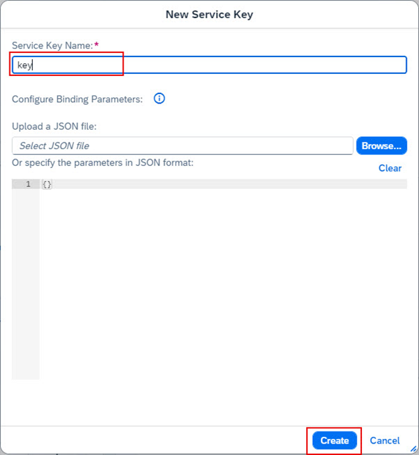Cancel the New Service Key dialog
Image resolution: width=419 pixels, height=455 pixels.
(x=385, y=441)
